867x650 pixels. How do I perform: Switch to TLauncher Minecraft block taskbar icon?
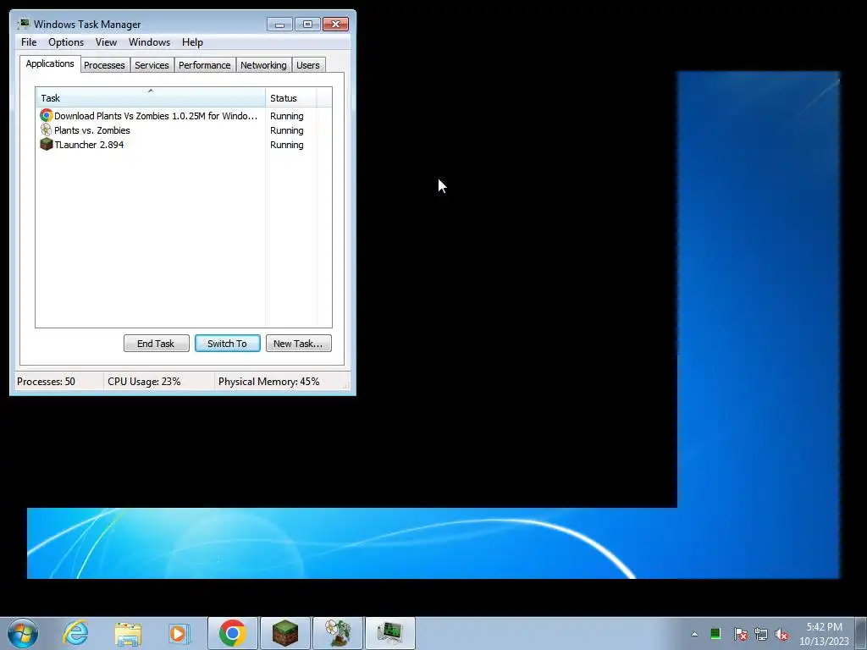click(x=285, y=633)
